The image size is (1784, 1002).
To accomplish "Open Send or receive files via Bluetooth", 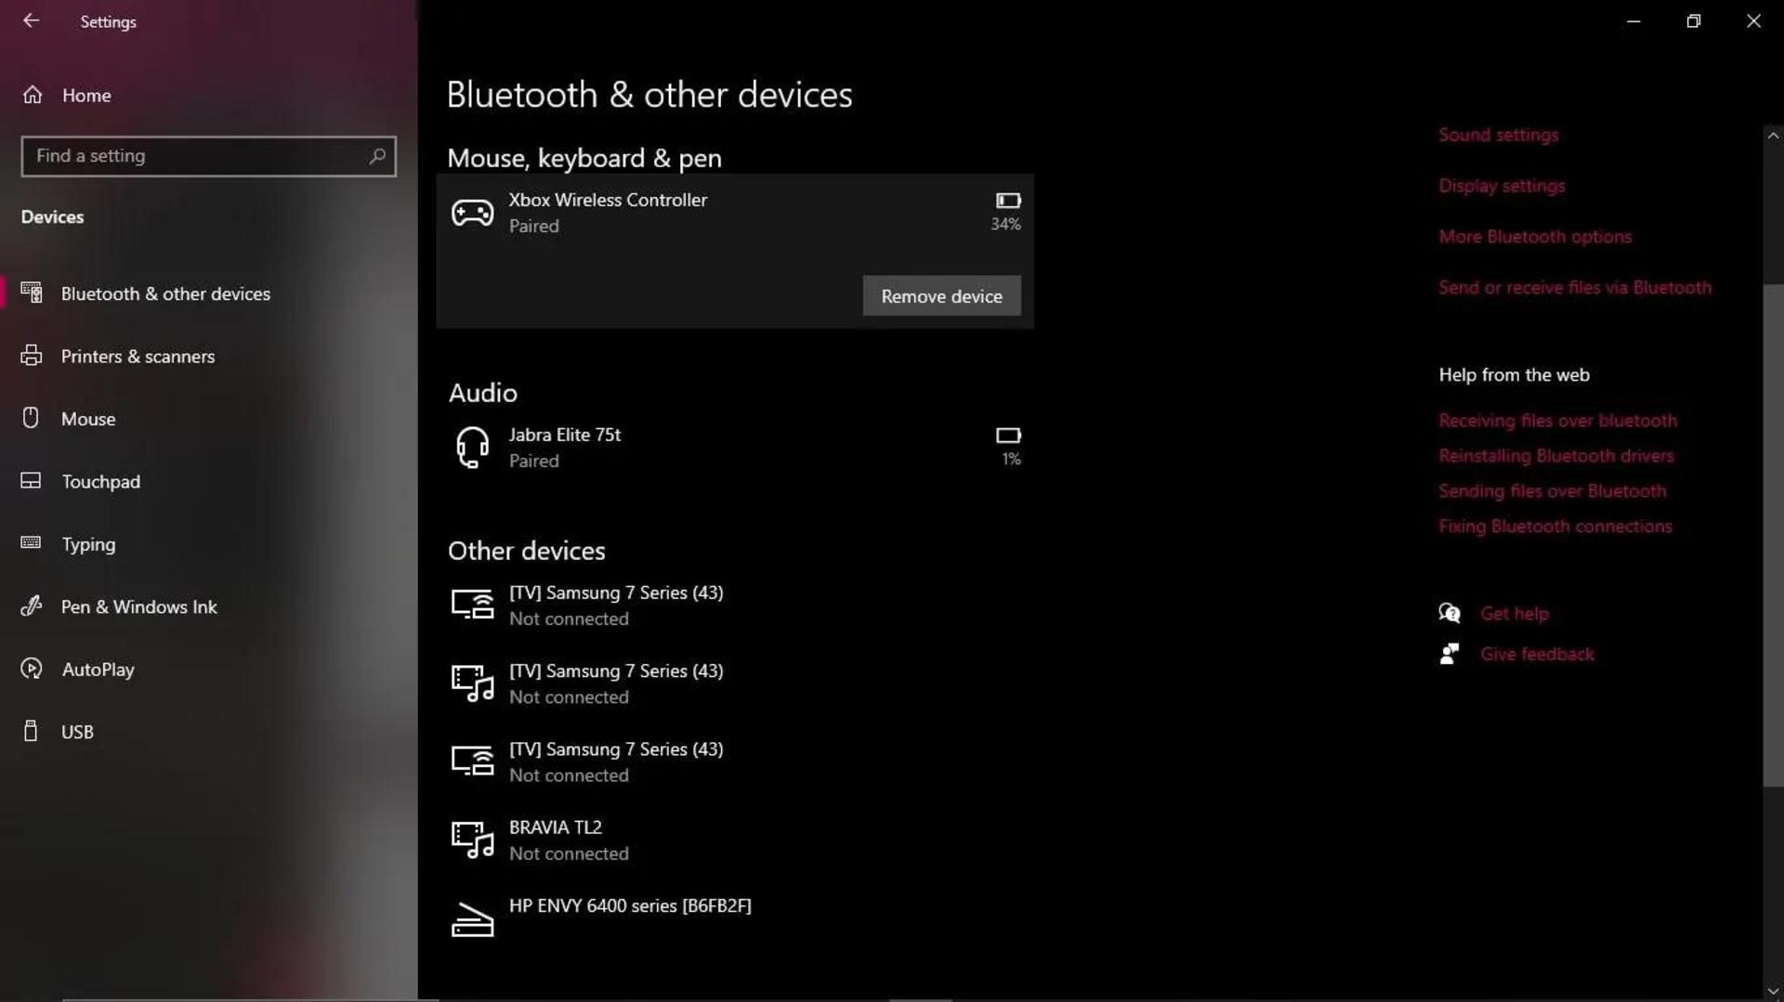I will (1575, 287).
